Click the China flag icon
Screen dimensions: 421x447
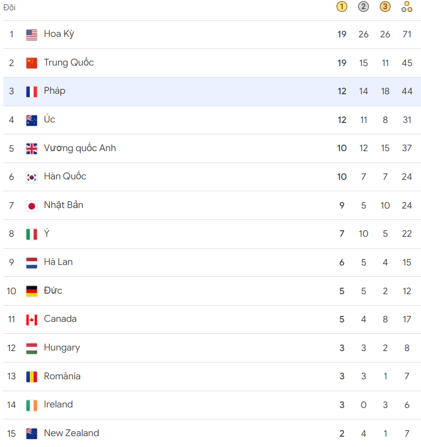point(31,63)
